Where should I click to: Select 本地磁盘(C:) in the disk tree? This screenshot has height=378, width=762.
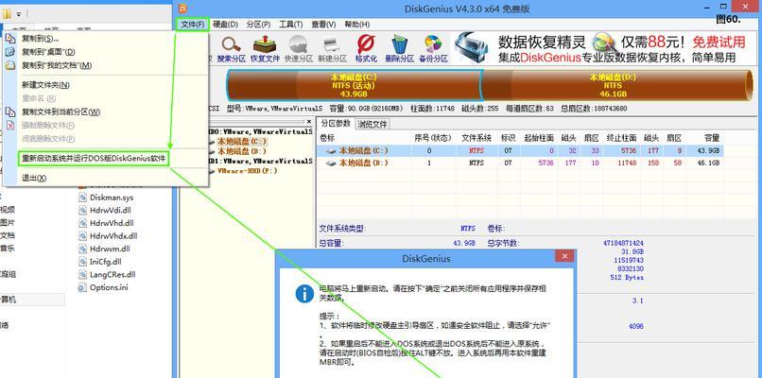(241, 142)
